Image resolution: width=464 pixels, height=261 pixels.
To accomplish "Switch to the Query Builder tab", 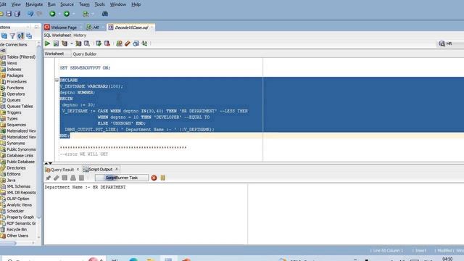I will tap(85, 54).
